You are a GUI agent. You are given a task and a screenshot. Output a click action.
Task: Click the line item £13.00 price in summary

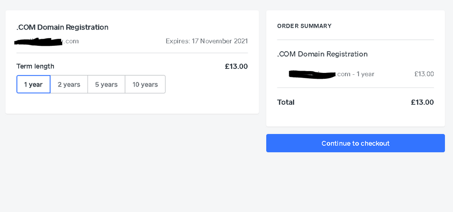[x=424, y=74]
